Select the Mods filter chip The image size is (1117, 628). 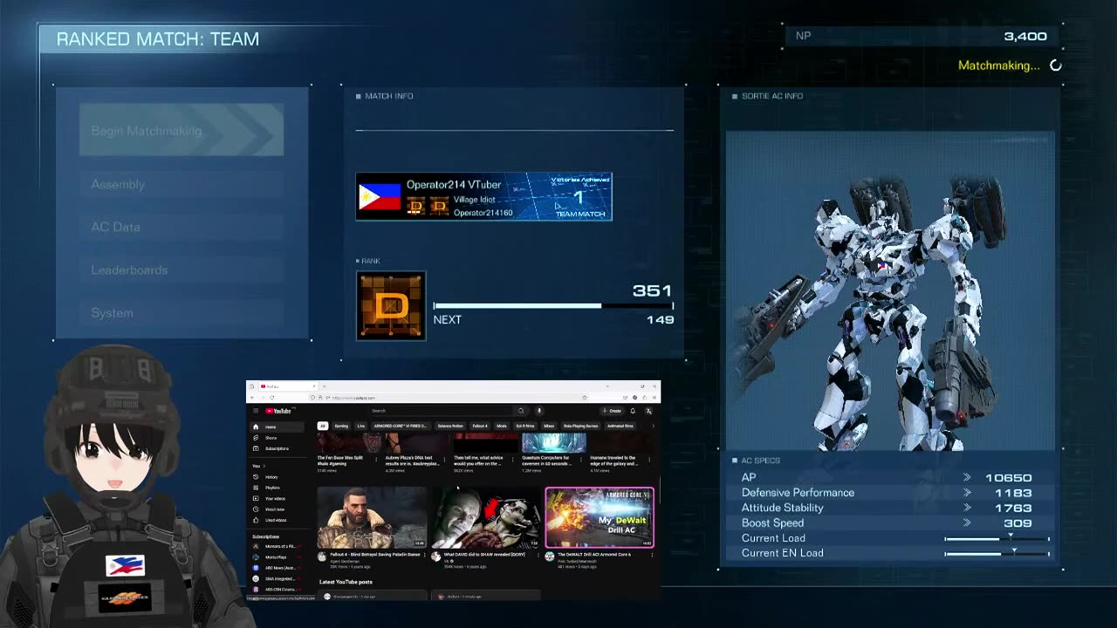coord(502,426)
